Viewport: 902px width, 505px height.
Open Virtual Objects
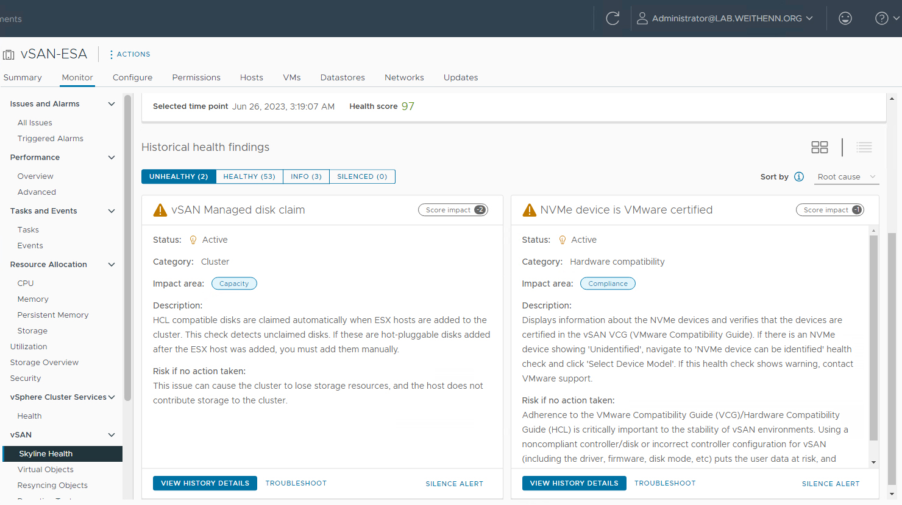coord(46,470)
